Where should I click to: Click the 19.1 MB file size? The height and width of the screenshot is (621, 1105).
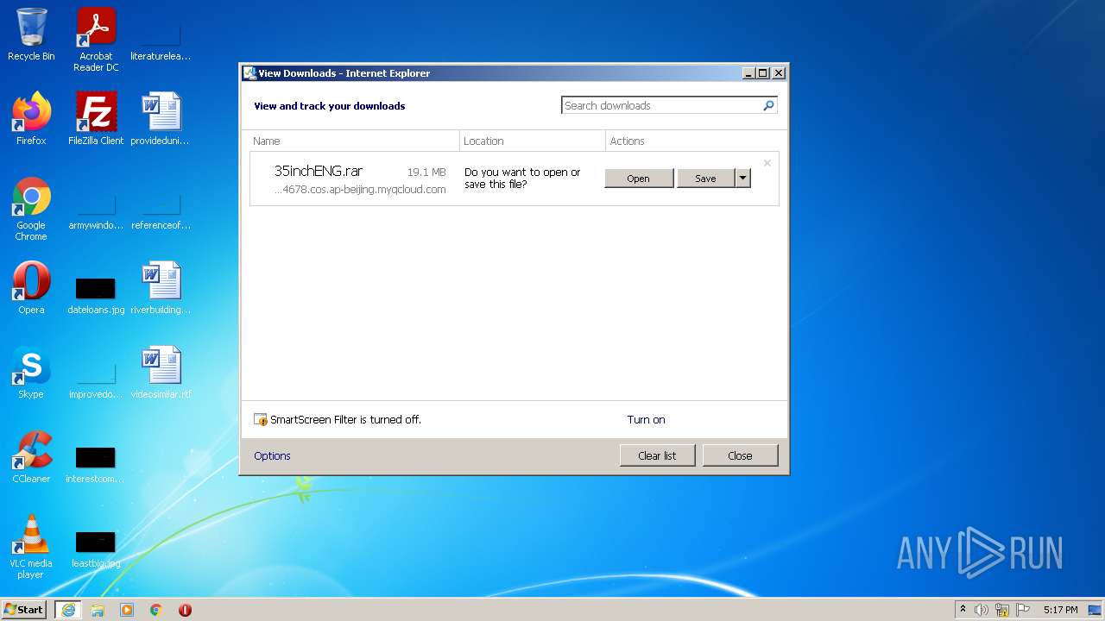click(x=426, y=172)
